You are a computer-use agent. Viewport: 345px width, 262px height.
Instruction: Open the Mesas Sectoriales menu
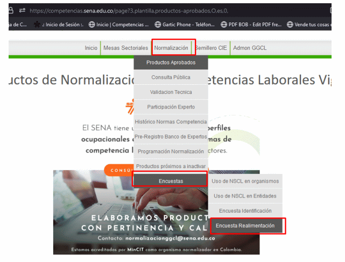click(125, 48)
